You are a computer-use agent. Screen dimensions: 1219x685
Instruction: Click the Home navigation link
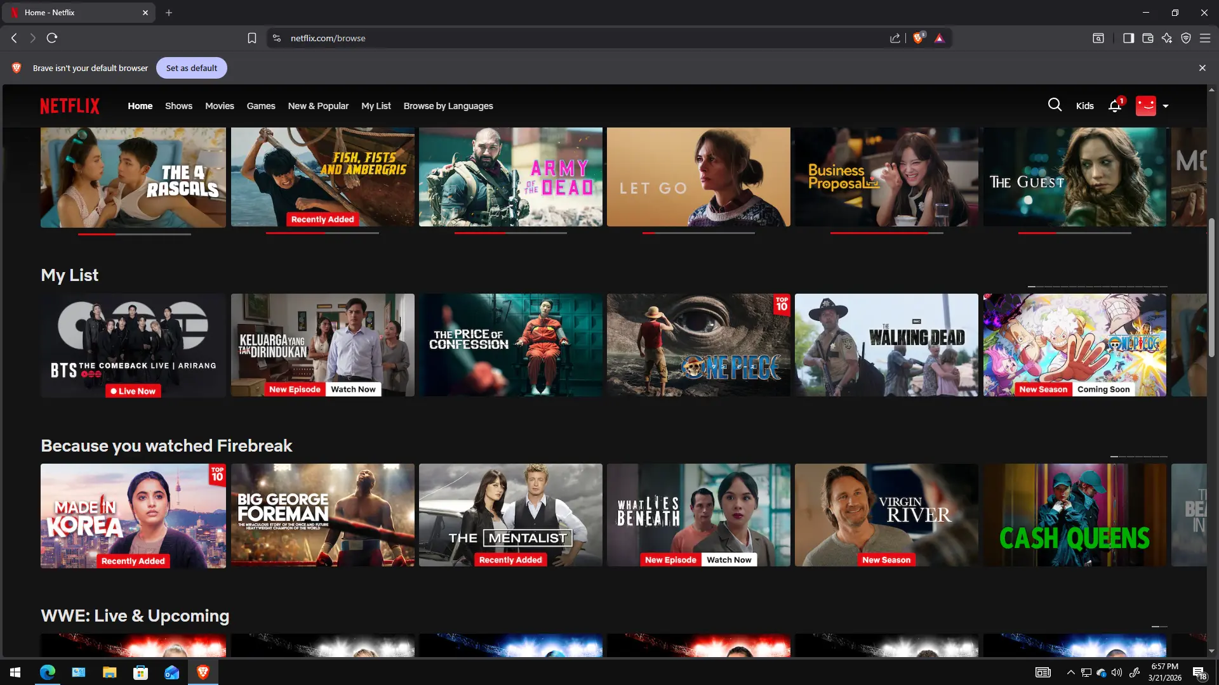[x=140, y=106]
